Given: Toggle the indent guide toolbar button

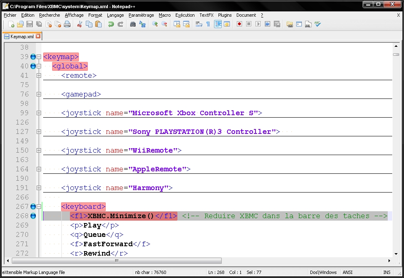Looking at the screenshot, I should (x=218, y=24).
